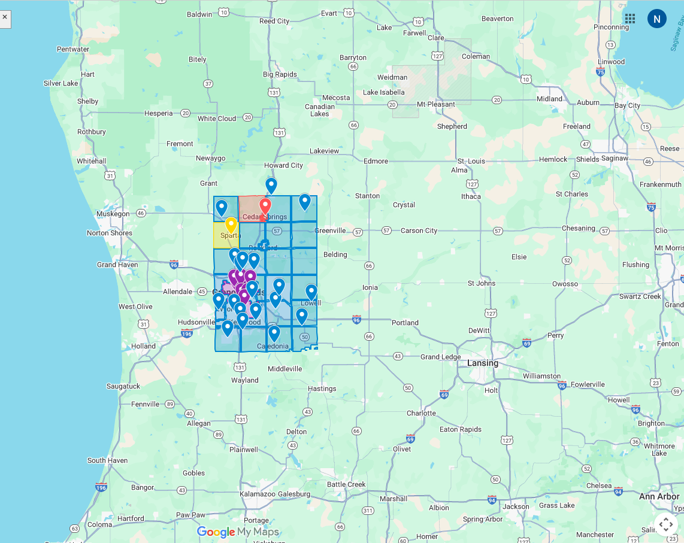This screenshot has height=543, width=684.
Task: Select the yellow pin at Sparta
Action: tap(231, 225)
